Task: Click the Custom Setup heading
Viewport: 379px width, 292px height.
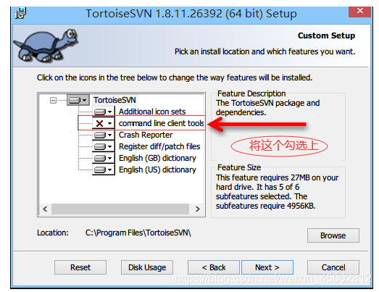Action: click(326, 36)
